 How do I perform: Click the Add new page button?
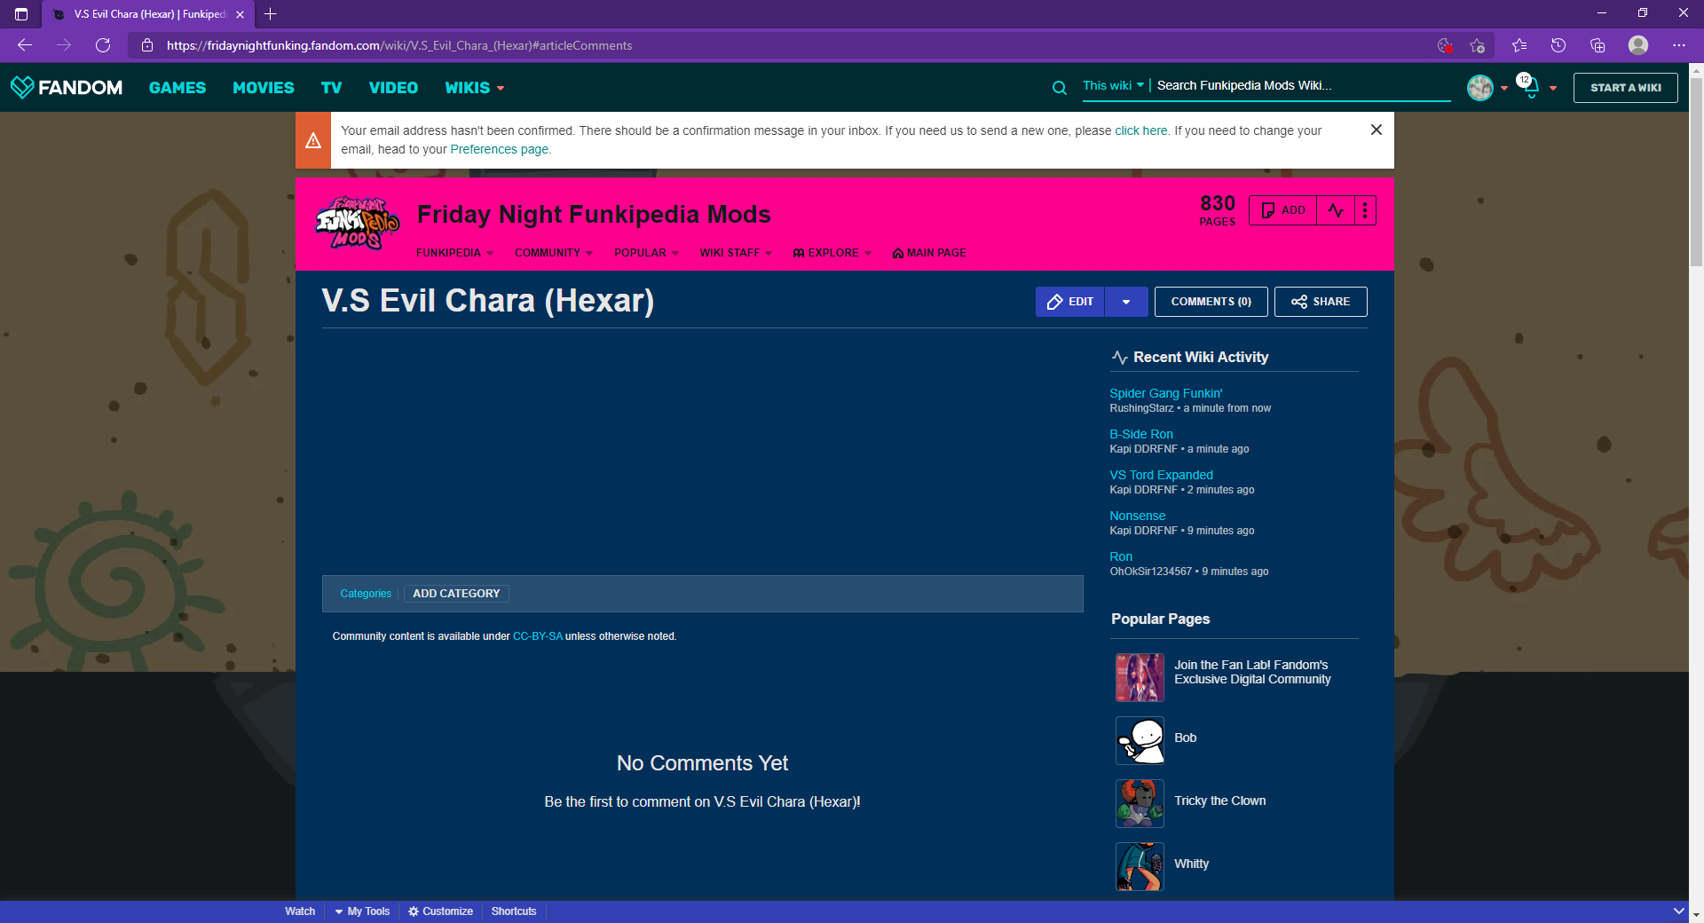(x=1282, y=210)
